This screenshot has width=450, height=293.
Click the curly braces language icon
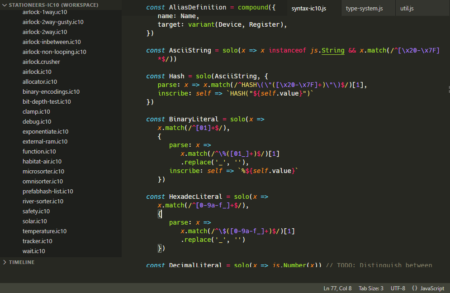point(414,288)
